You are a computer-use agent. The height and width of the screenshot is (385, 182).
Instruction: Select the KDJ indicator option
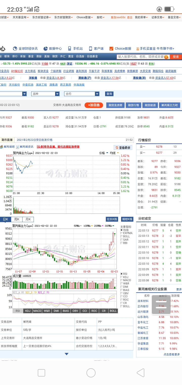click(122, 277)
